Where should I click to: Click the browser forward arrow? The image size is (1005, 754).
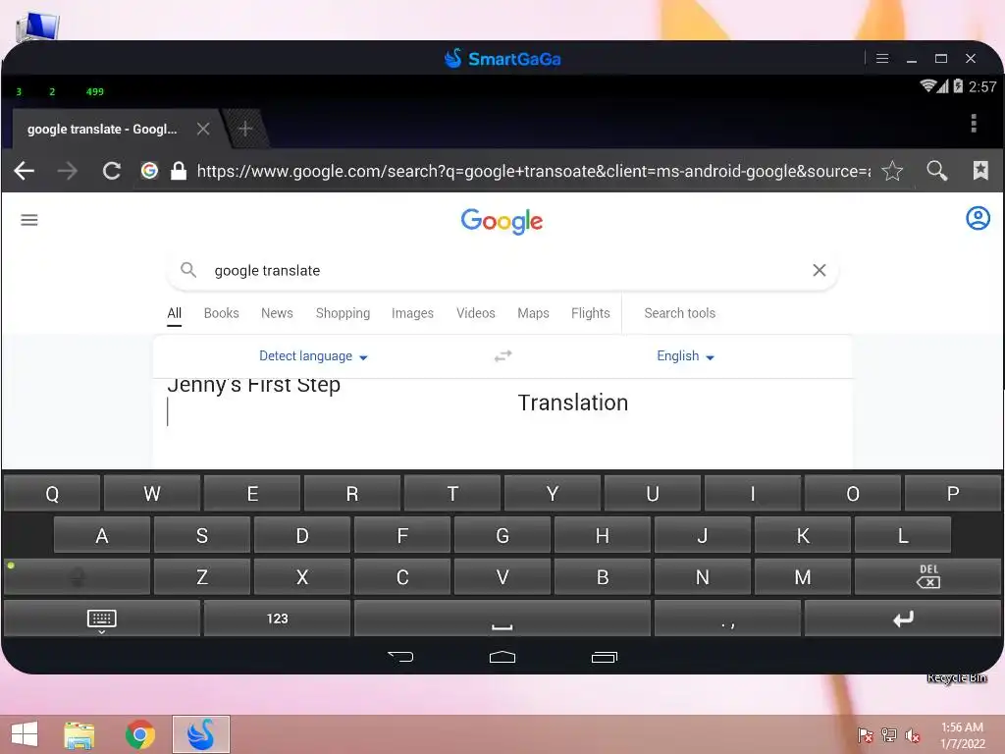tap(68, 171)
